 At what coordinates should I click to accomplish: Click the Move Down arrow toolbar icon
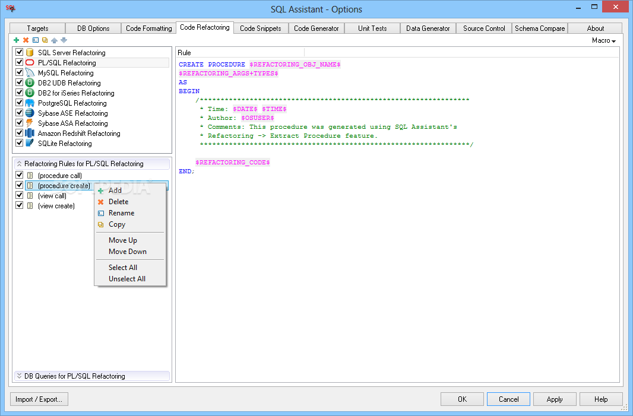click(x=64, y=40)
